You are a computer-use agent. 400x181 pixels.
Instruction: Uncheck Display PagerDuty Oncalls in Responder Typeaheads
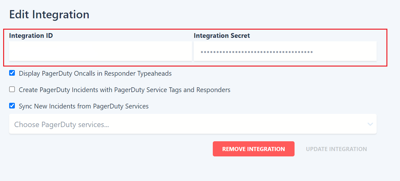click(12, 73)
